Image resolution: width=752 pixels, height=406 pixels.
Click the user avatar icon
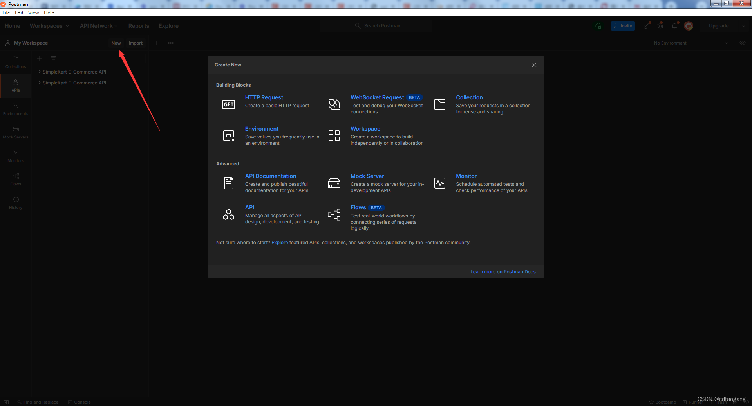tap(689, 26)
